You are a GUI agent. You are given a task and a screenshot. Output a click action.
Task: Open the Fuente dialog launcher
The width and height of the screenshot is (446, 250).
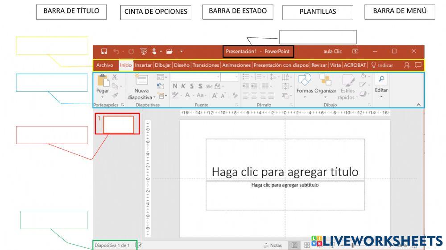coord(237,105)
